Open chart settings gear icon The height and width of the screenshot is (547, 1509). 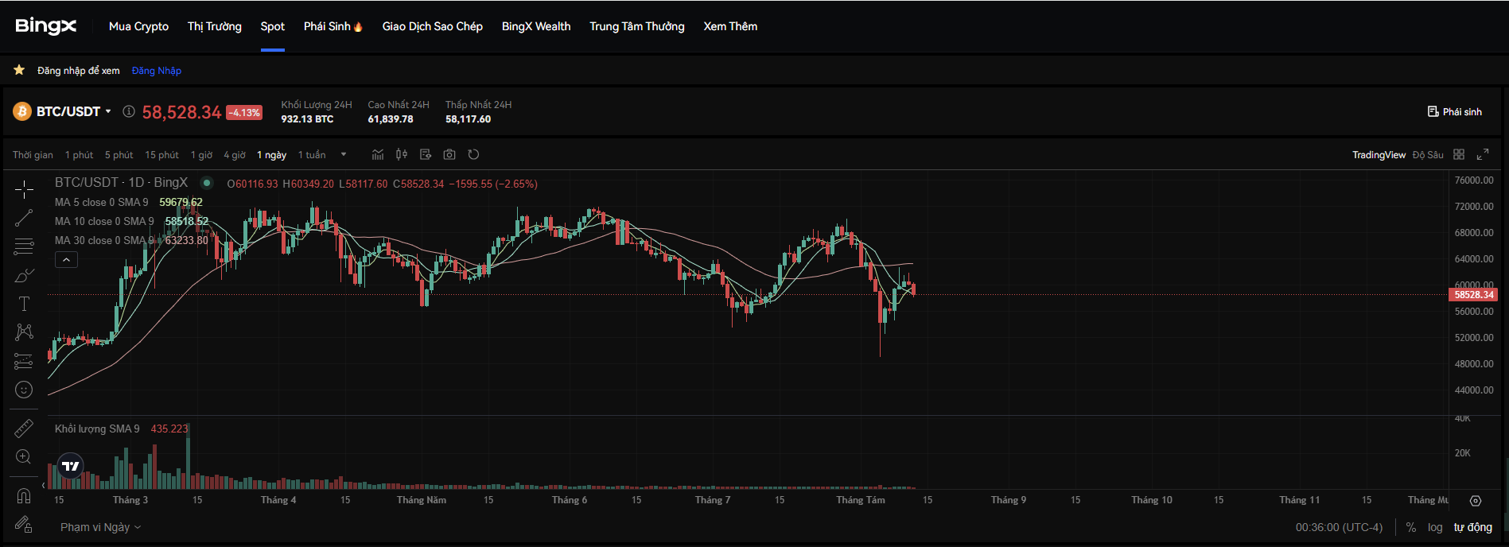(1476, 501)
